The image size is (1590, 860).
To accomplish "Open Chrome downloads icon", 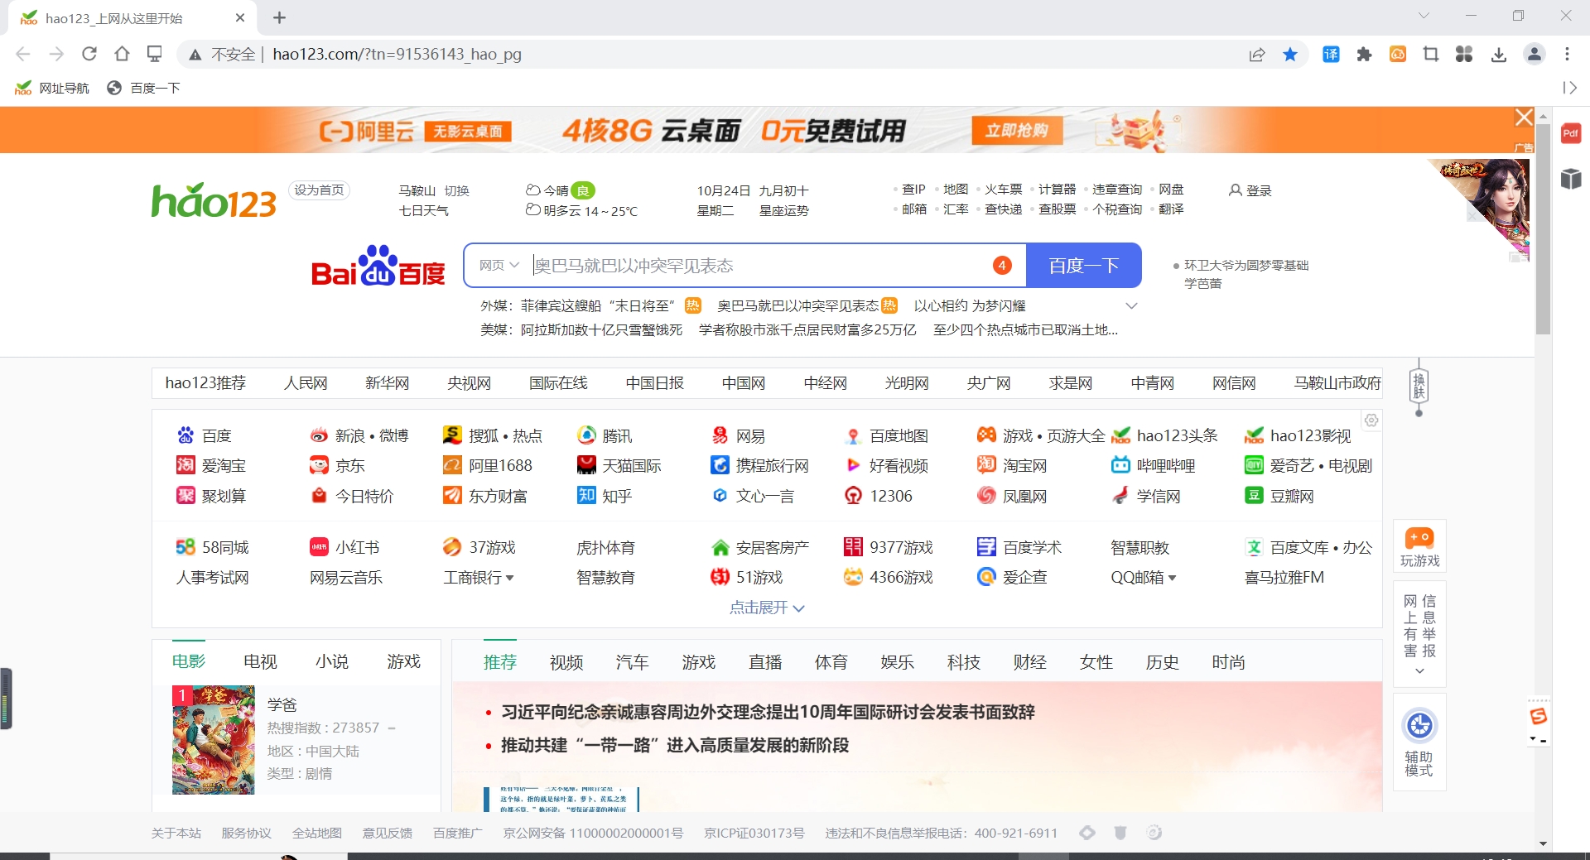I will (1499, 55).
